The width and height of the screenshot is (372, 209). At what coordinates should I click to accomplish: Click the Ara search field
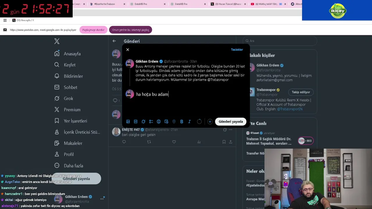click(x=280, y=41)
